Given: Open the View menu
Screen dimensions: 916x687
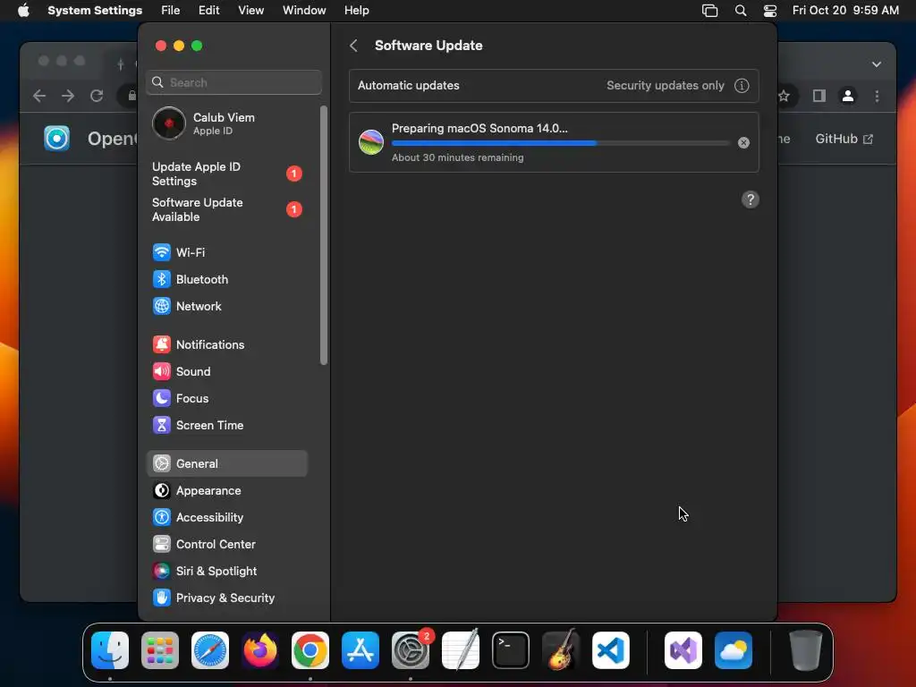Looking at the screenshot, I should click(x=250, y=11).
